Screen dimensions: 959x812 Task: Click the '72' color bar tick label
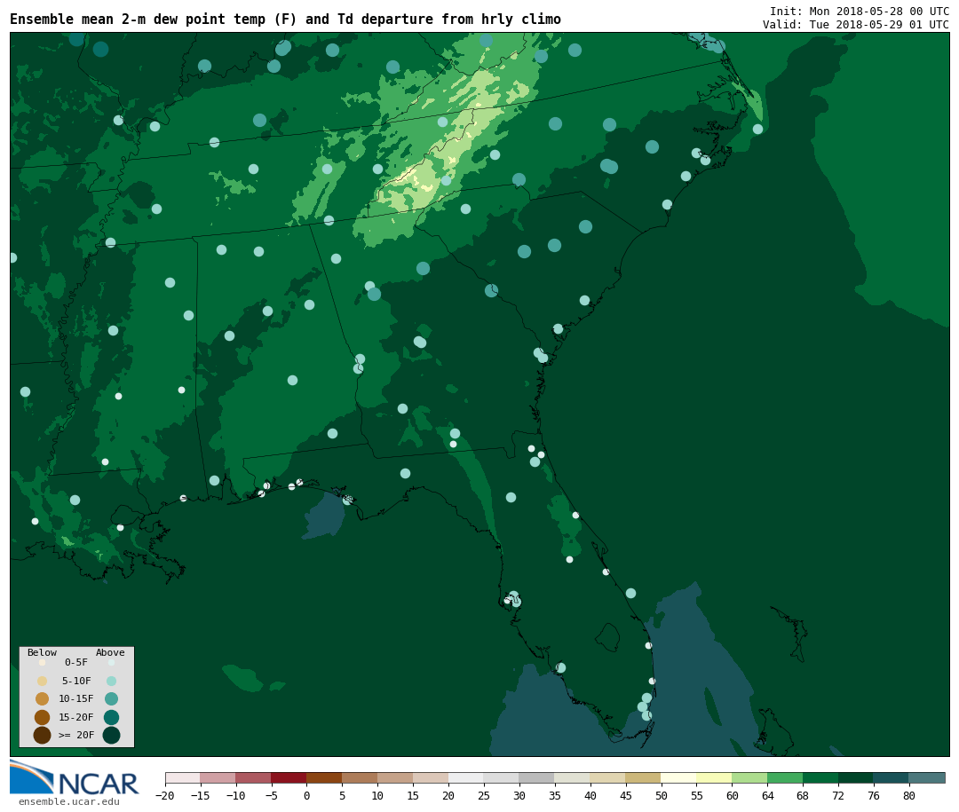(x=838, y=795)
